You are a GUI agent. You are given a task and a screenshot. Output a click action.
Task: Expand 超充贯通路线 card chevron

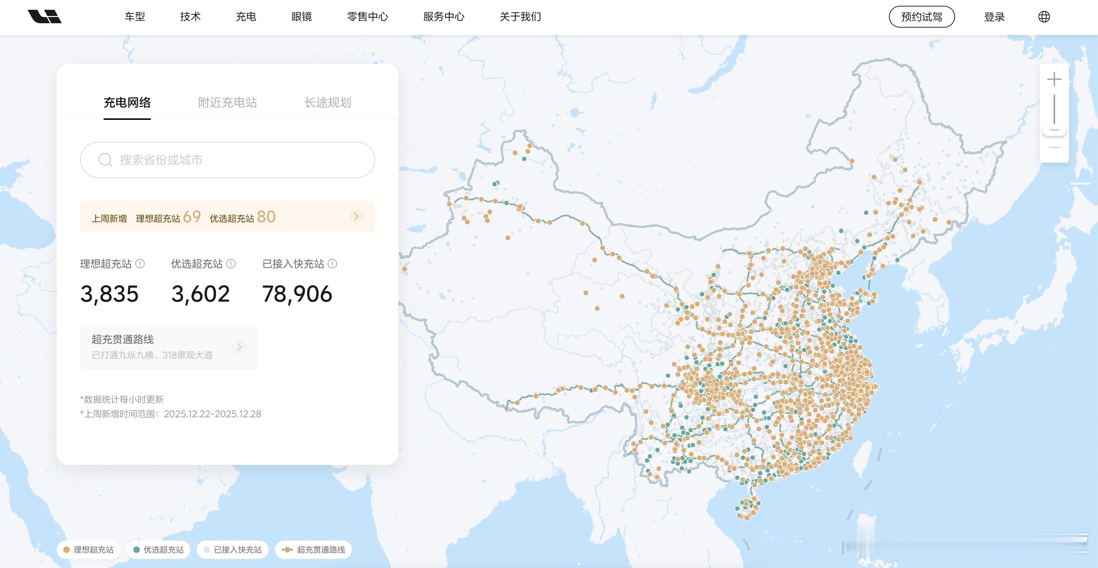[239, 347]
